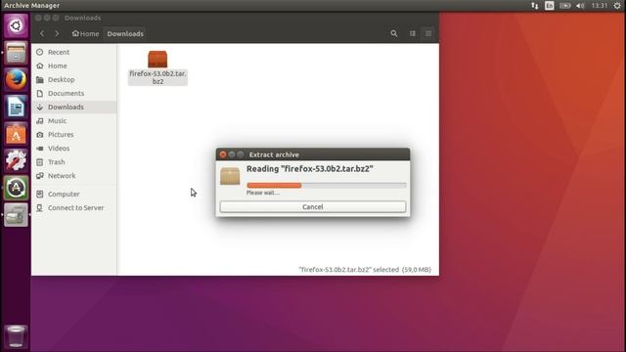
Task: Open the sound volume indicator
Action: (580, 5)
